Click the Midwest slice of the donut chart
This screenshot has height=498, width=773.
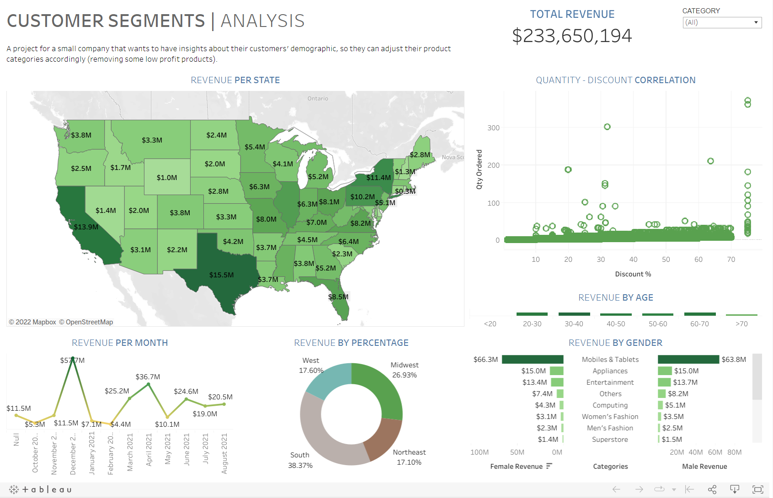[x=382, y=388]
